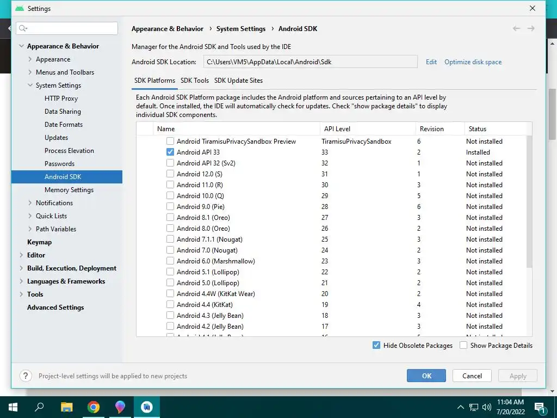Expand the Appearance node
Viewport: 557px width, 418px height.
(30, 59)
